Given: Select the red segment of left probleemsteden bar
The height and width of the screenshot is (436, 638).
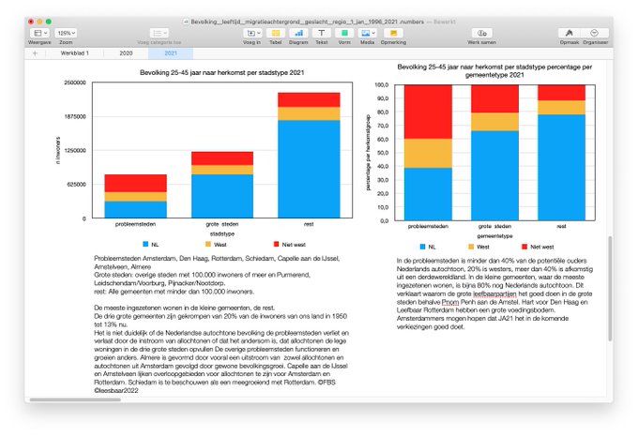Looking at the screenshot, I should tap(135, 184).
